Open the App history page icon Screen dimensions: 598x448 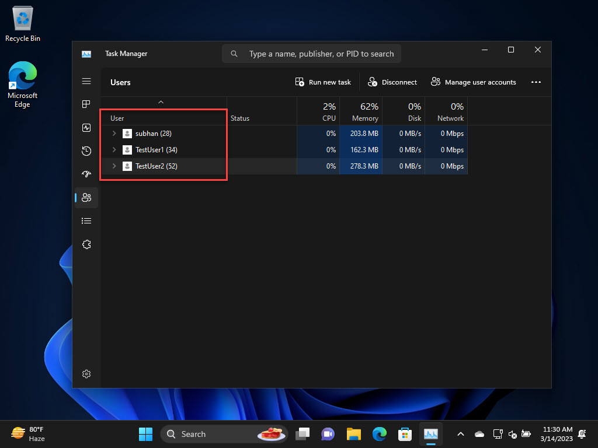(86, 151)
